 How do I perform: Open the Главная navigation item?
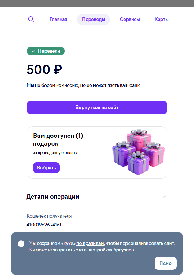(x=58, y=19)
